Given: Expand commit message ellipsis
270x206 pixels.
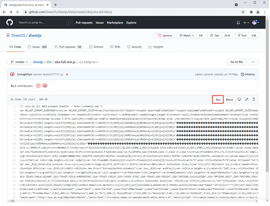Looking at the screenshot, I should pyautogui.click(x=62, y=75).
